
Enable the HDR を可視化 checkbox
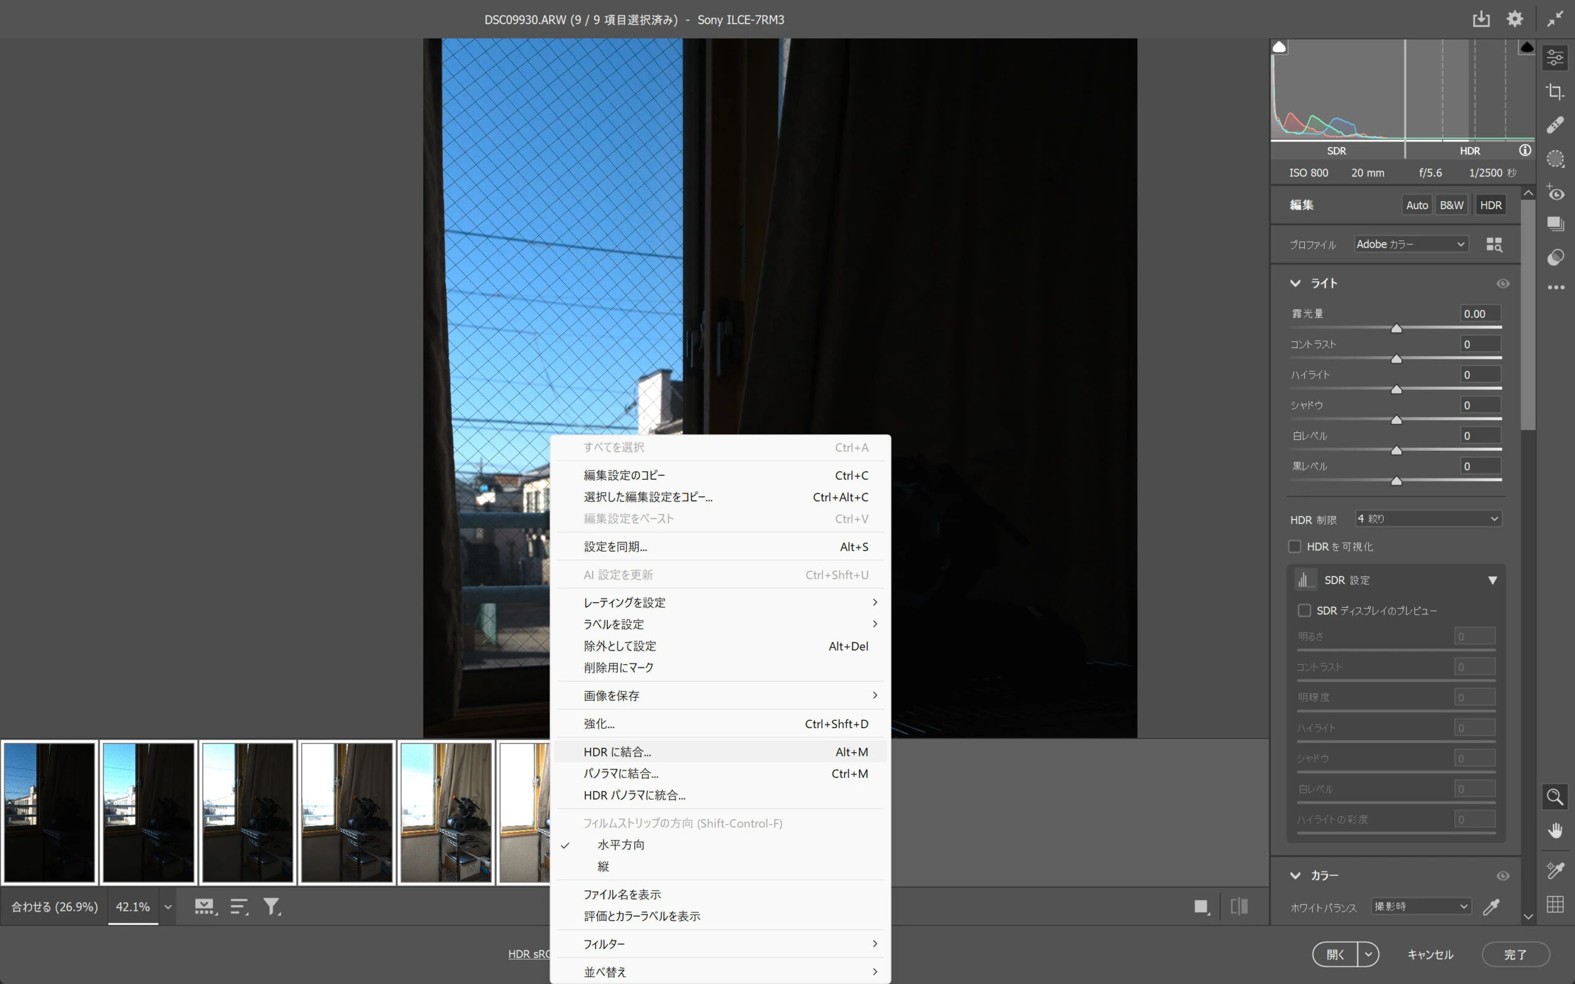click(1294, 547)
